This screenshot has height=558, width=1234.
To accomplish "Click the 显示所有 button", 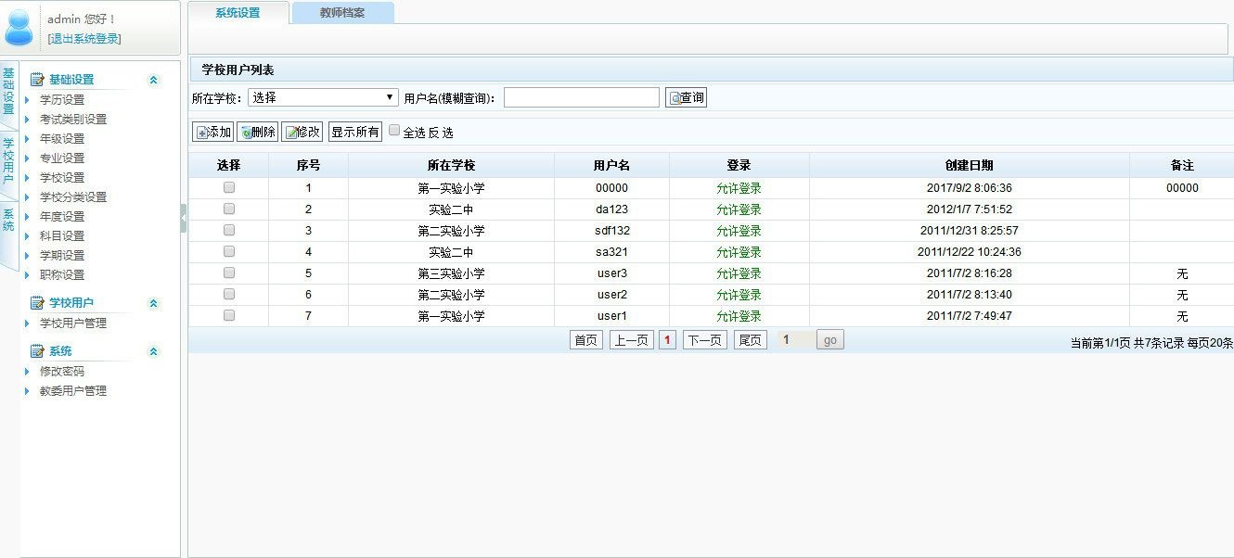I will 355,133.
